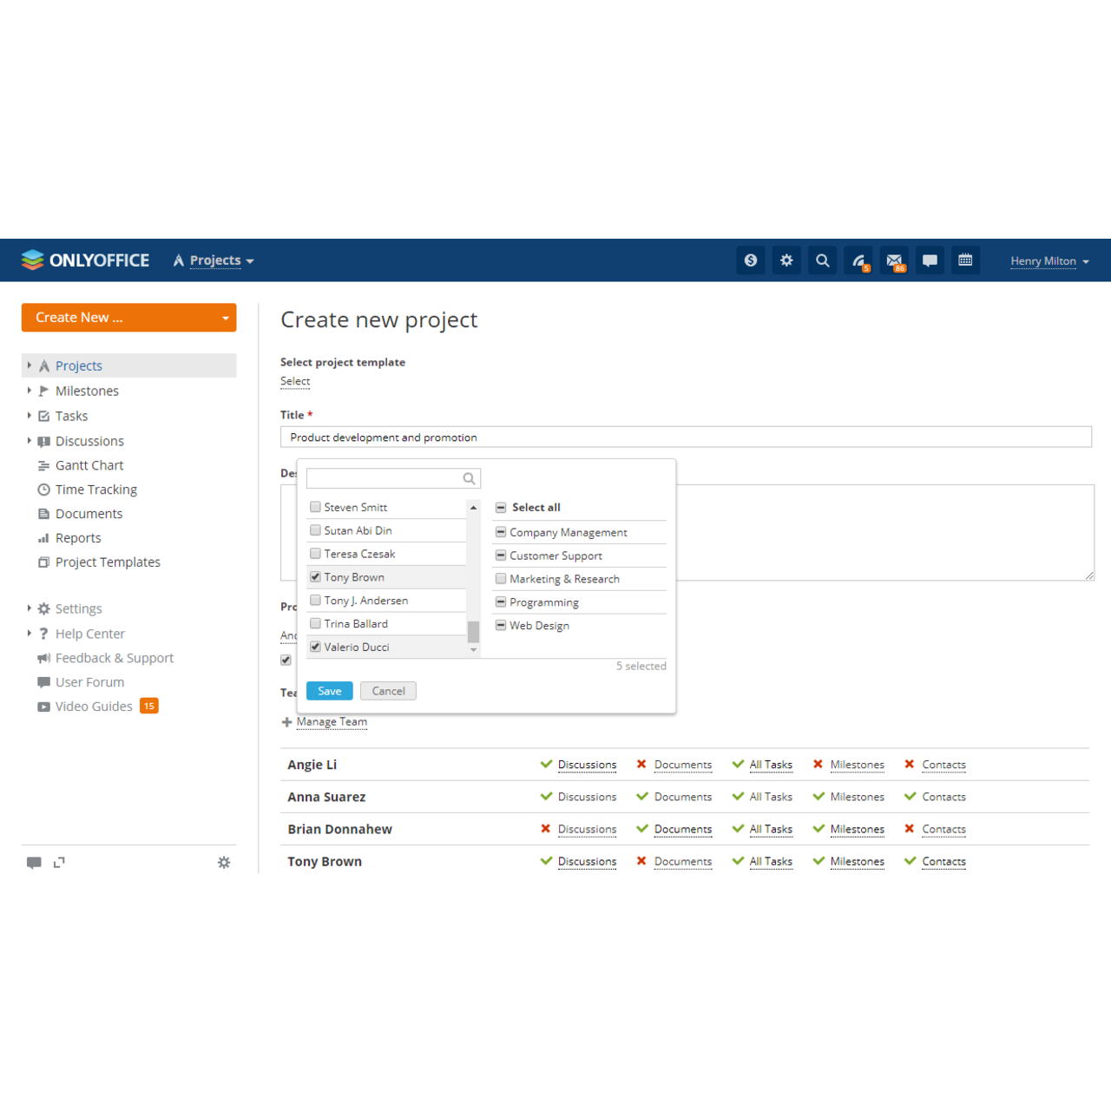Viewport: 1111px width, 1111px height.
Task: Expand the Milestones sidebar section
Action: 30,391
